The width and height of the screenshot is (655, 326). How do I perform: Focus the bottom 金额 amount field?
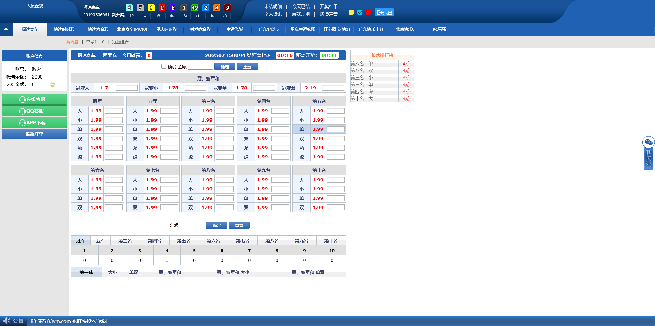192,225
